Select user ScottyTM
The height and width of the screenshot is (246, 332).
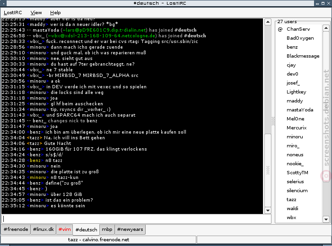pyautogui.click(x=297, y=172)
